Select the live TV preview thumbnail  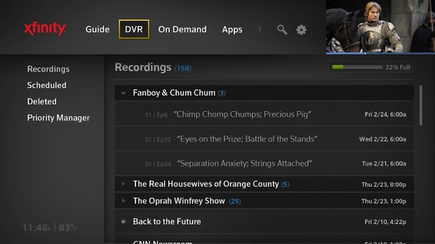(381, 27)
